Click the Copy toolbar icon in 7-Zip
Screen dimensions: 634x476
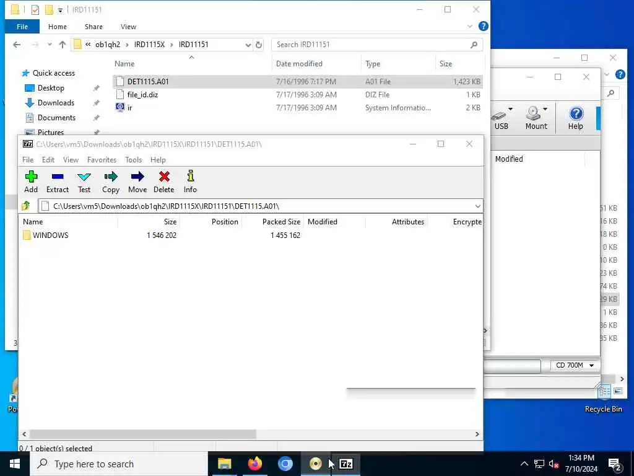[111, 182]
